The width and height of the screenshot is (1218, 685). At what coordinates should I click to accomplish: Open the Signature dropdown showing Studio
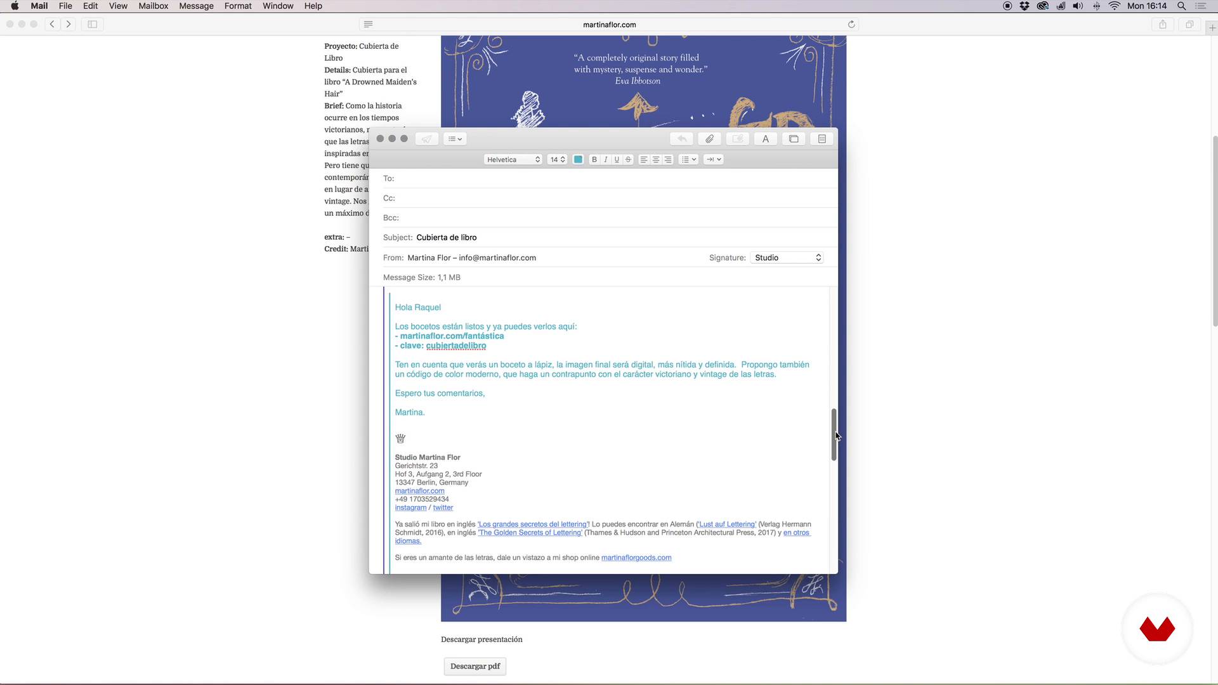[x=787, y=258]
